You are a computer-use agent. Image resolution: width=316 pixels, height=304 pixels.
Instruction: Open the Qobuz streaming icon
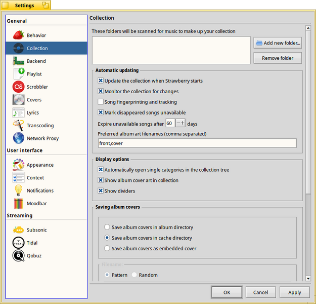pyautogui.click(x=19, y=255)
